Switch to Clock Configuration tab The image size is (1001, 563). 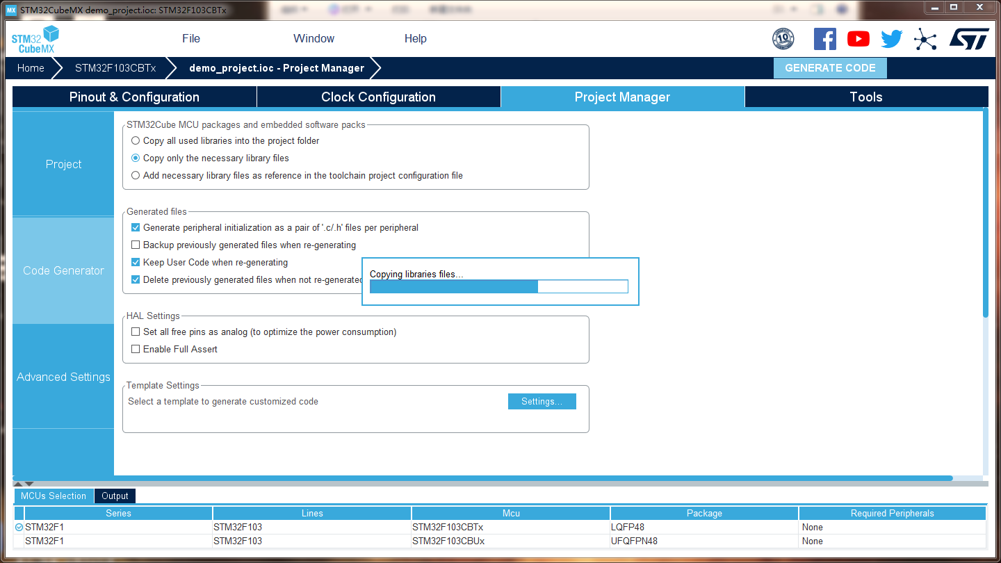[x=378, y=97]
